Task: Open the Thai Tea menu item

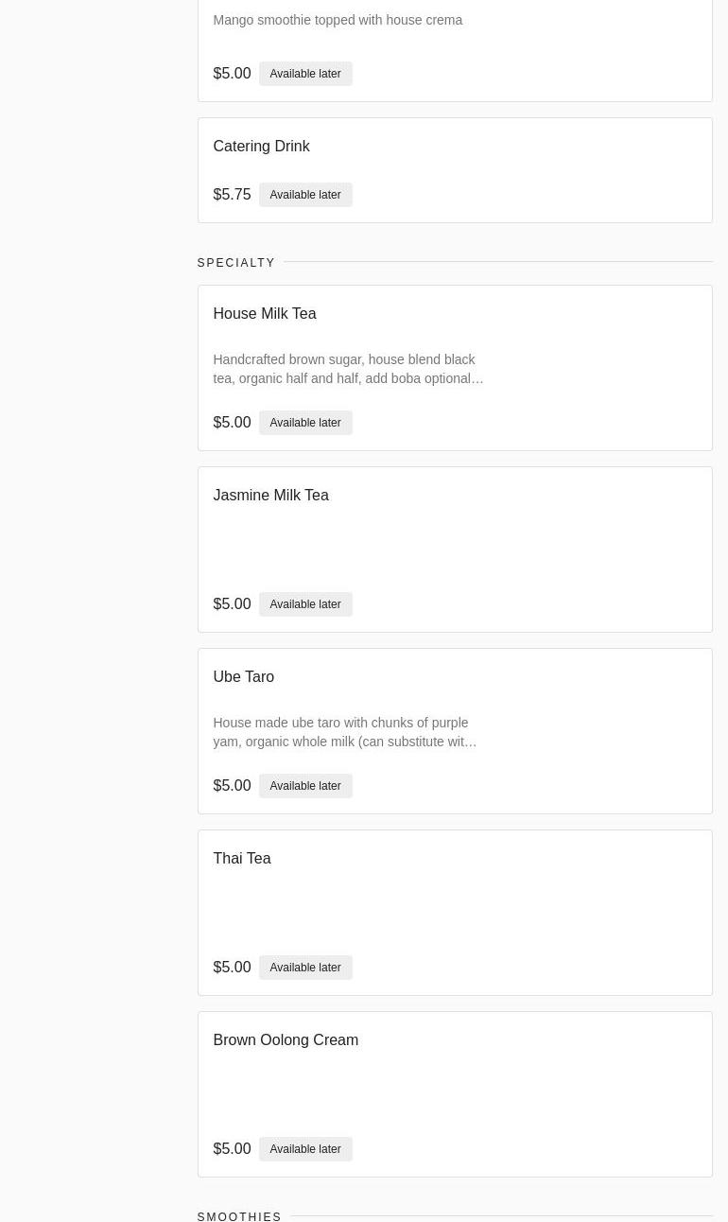Action: 241,859
